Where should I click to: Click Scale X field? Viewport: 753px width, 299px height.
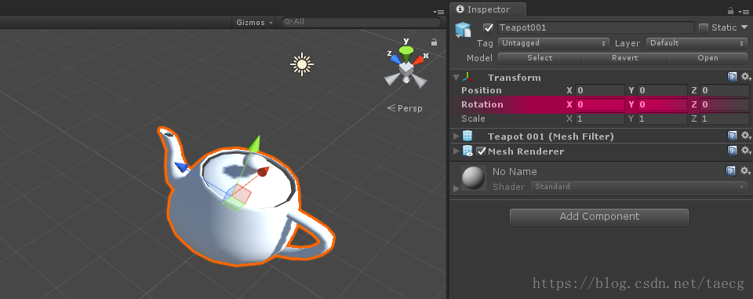click(x=600, y=119)
